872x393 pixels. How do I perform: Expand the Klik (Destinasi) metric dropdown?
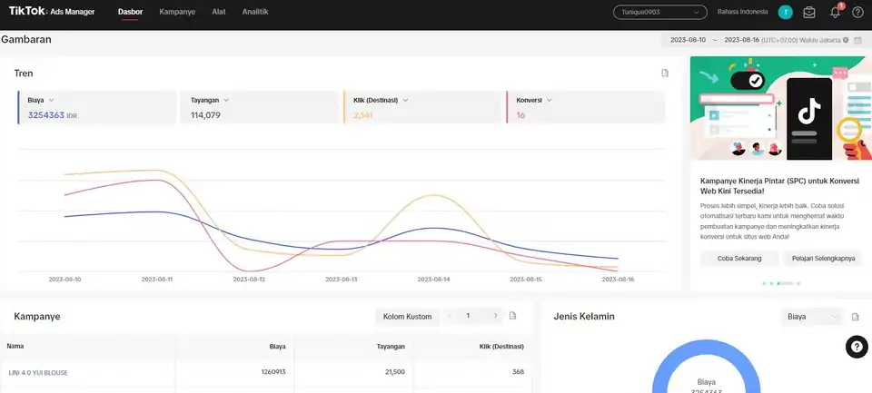(x=405, y=100)
